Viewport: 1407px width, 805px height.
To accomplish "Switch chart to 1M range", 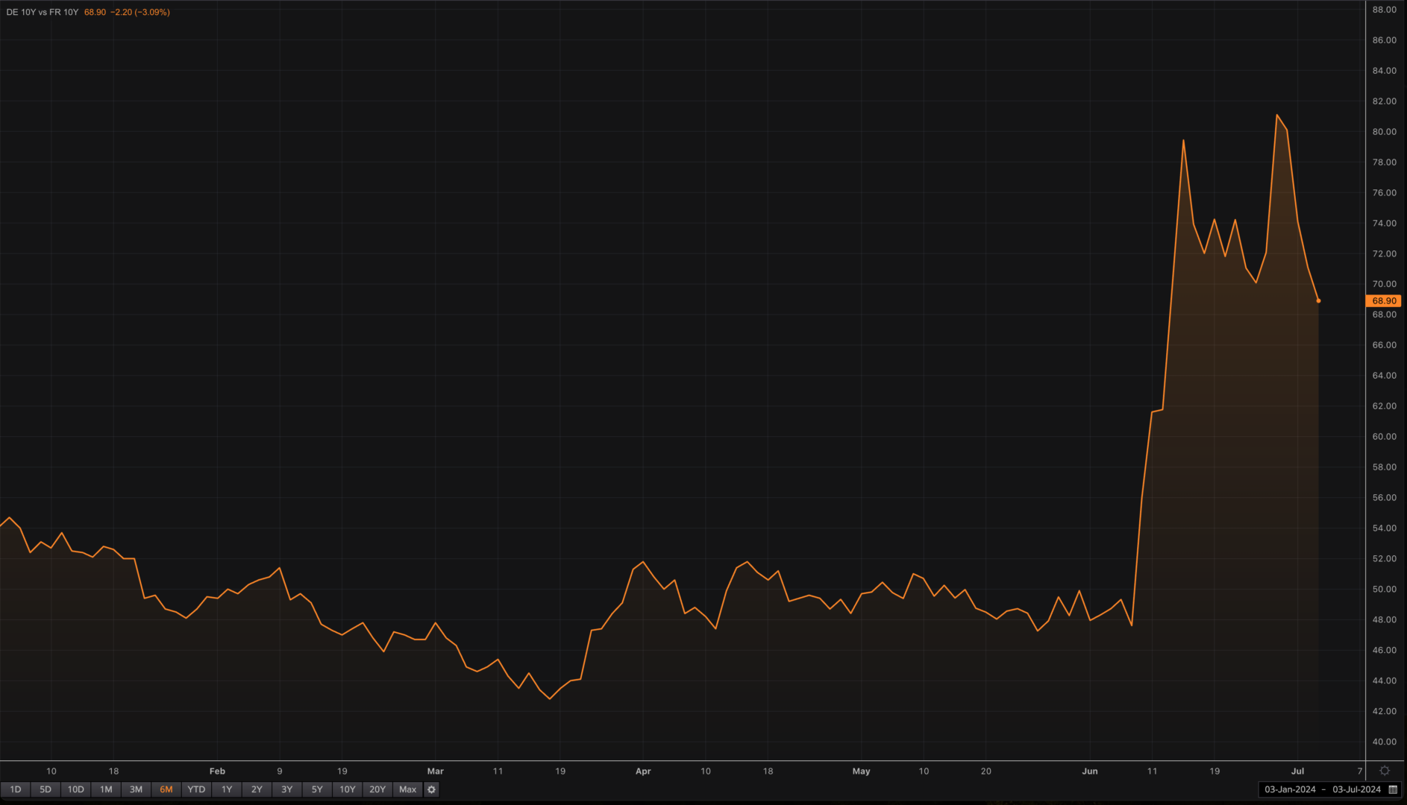I will 106,789.
